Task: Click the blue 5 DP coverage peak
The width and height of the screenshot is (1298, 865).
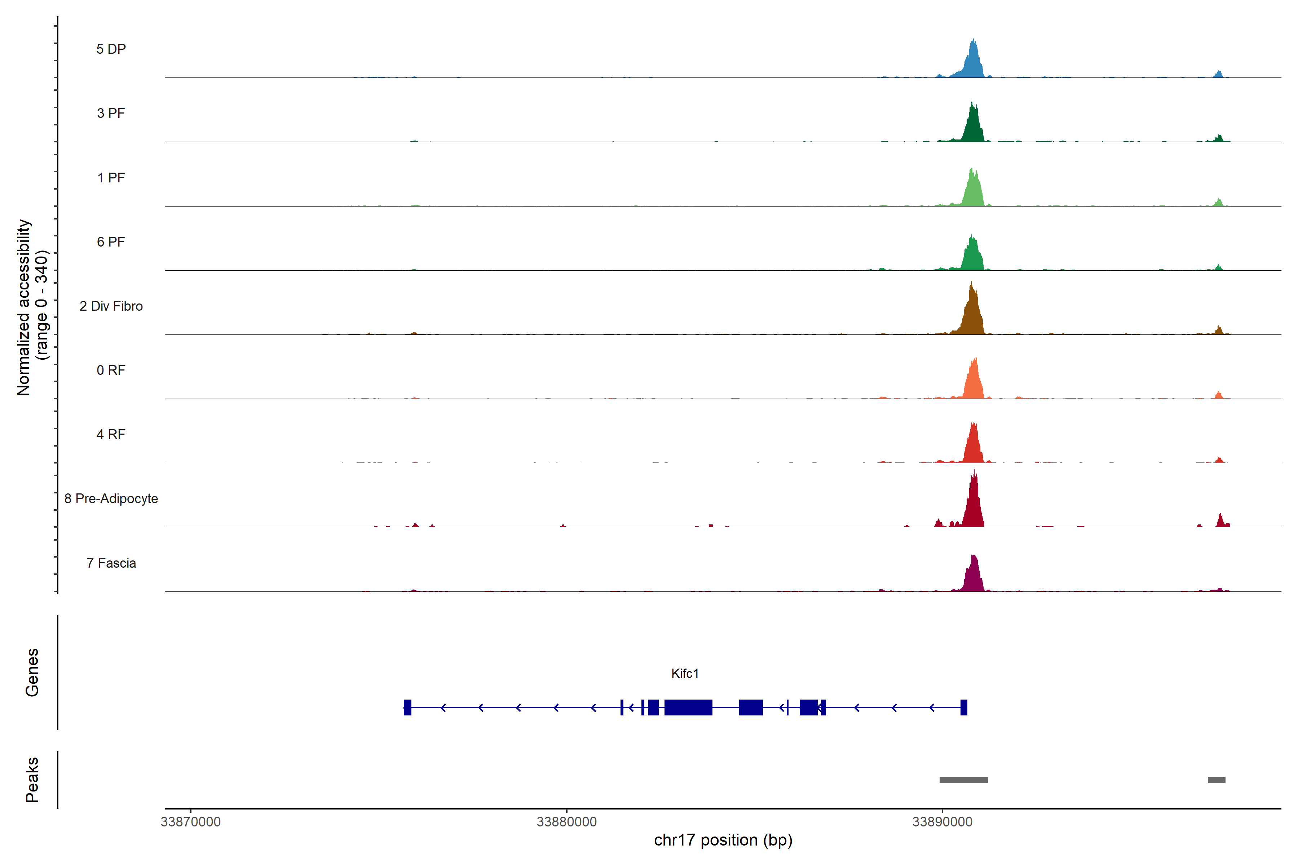Action: [973, 63]
